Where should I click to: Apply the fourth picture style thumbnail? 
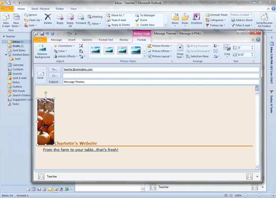pos(136,50)
